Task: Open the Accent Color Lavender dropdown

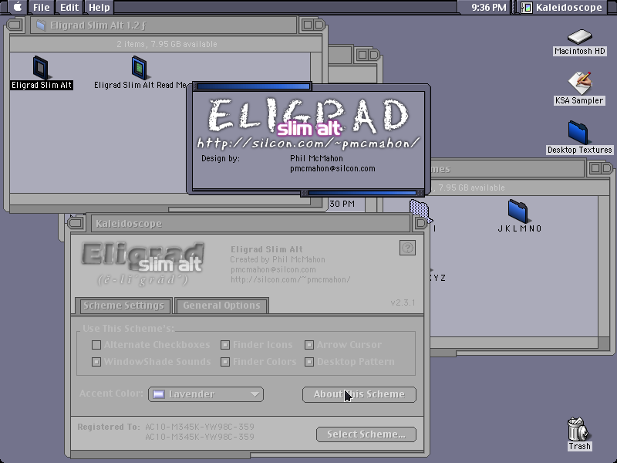Action: (x=206, y=394)
